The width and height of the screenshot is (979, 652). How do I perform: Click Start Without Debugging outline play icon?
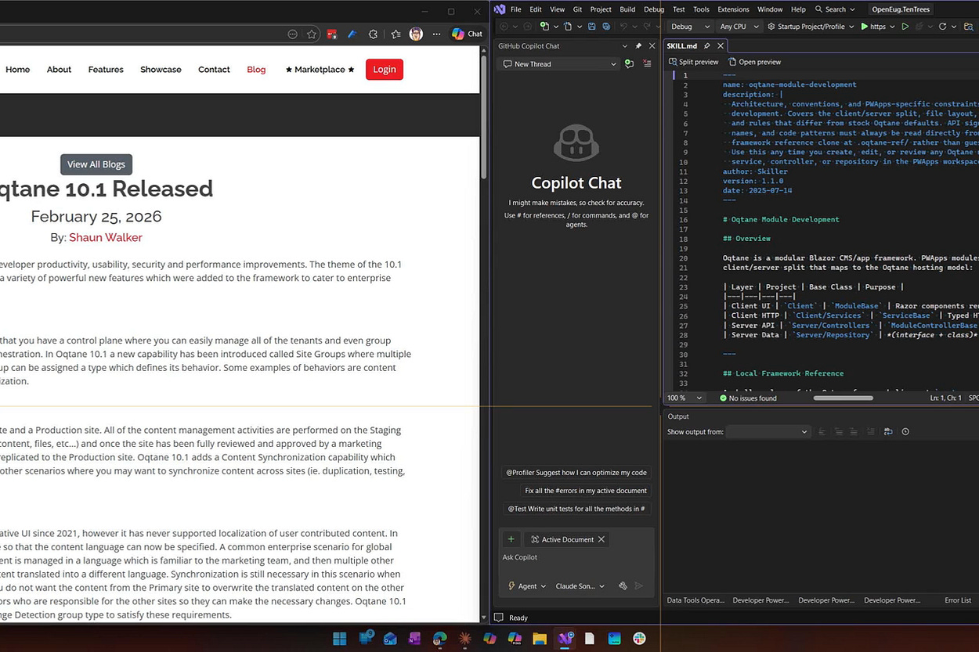point(905,27)
